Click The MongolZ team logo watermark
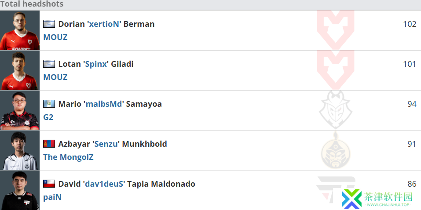Screen dimensions: 421x210 336,150
